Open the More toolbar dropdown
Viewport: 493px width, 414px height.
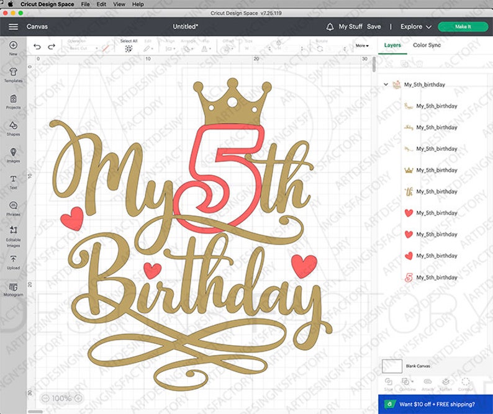tap(362, 45)
